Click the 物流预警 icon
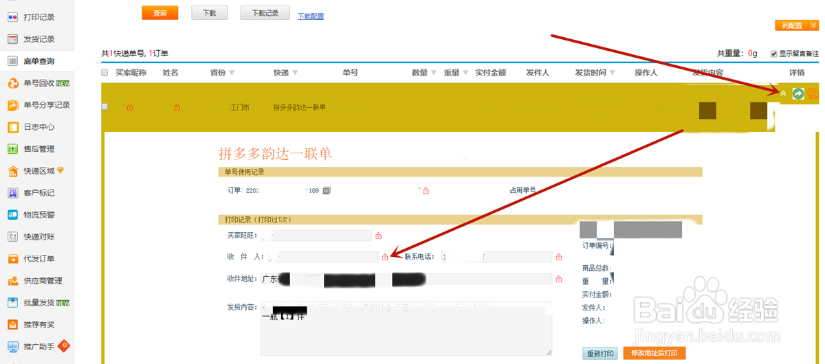This screenshot has height=364, width=825. [x=12, y=215]
